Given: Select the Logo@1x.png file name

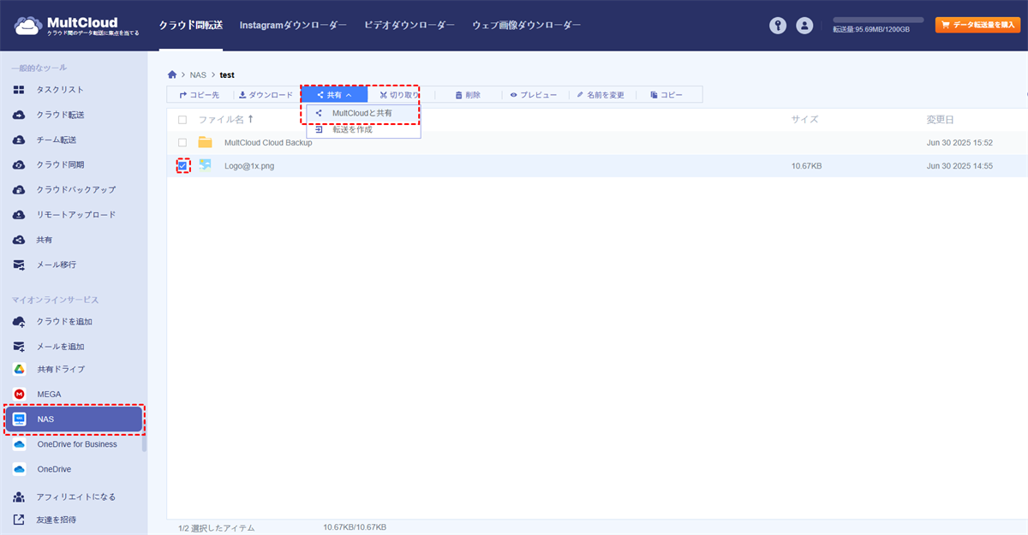Looking at the screenshot, I should click(249, 166).
